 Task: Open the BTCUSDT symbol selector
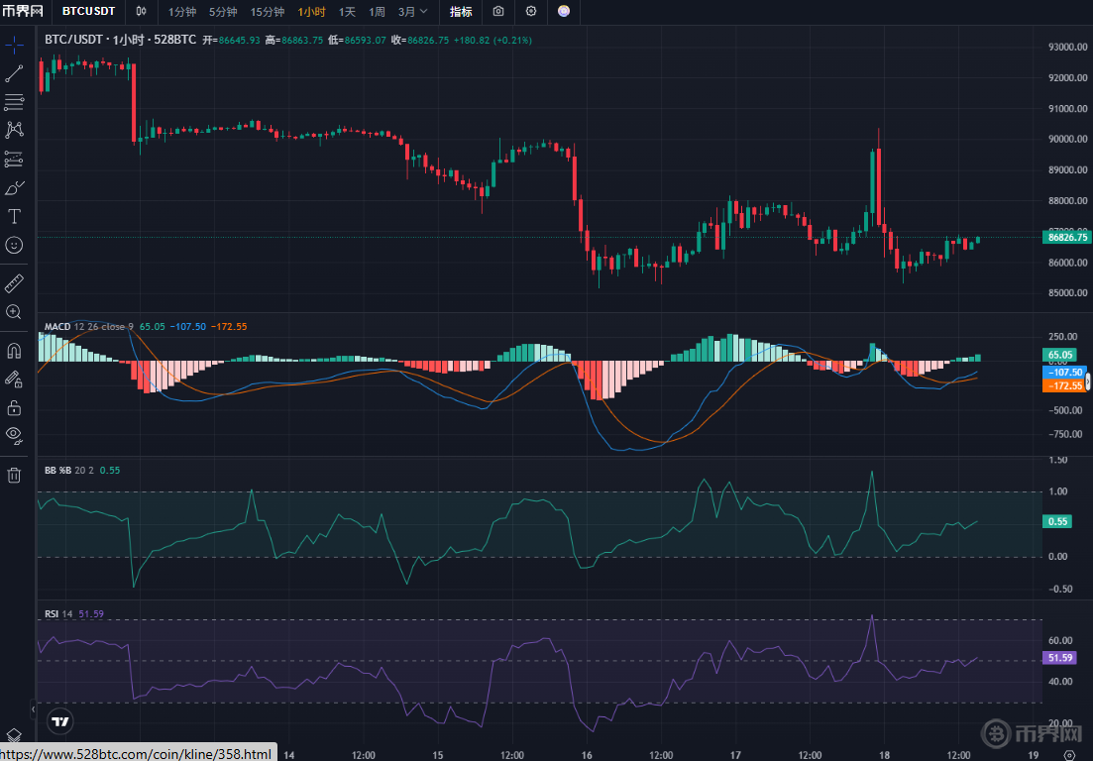click(x=88, y=12)
